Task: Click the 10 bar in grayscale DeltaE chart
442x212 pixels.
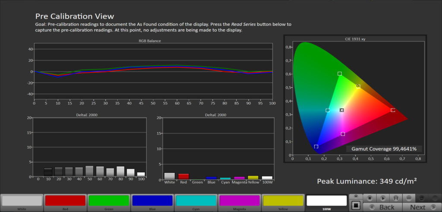Action: (x=48, y=172)
